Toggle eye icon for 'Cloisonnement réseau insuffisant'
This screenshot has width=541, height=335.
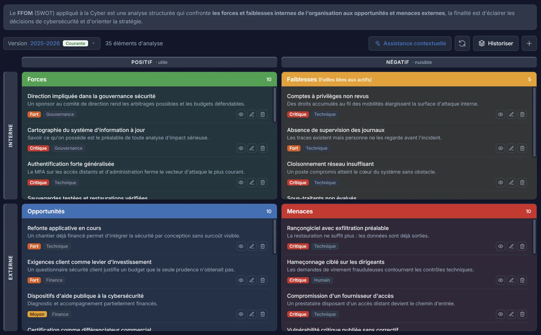[501, 183]
